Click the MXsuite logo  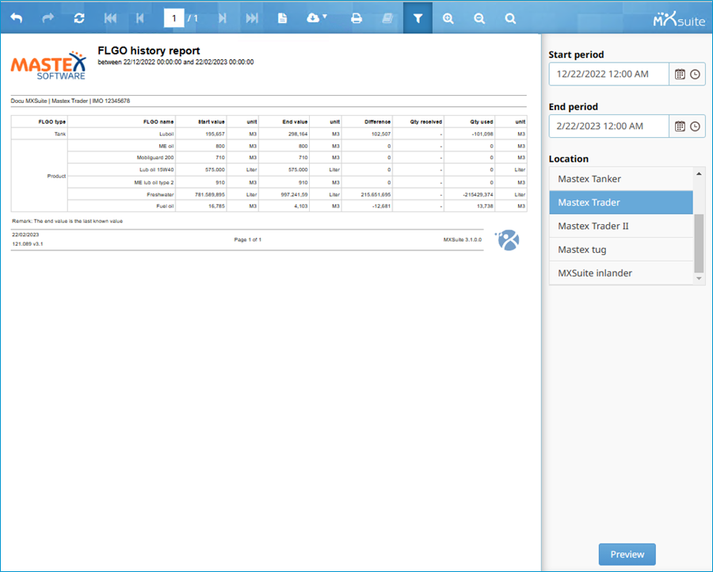tap(679, 20)
